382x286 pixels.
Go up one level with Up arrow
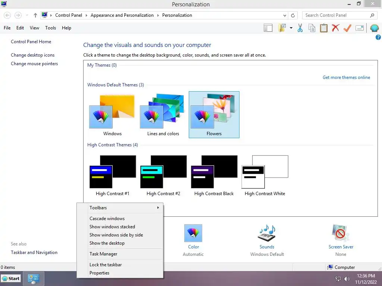coord(35,15)
